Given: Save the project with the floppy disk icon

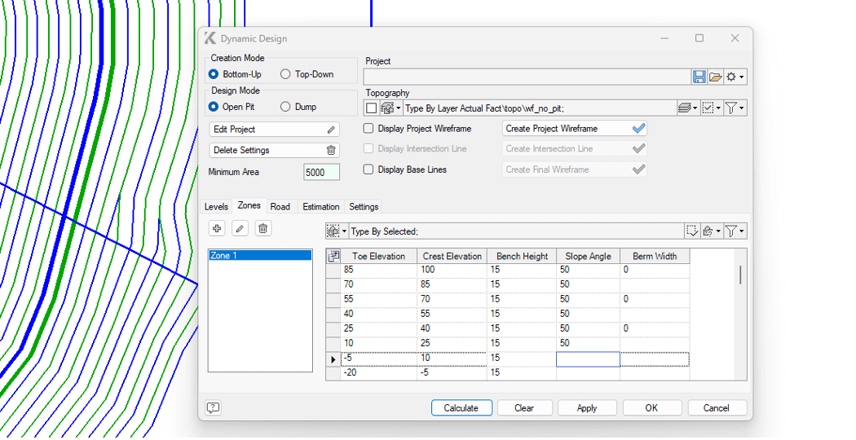Looking at the screenshot, I should (x=699, y=77).
